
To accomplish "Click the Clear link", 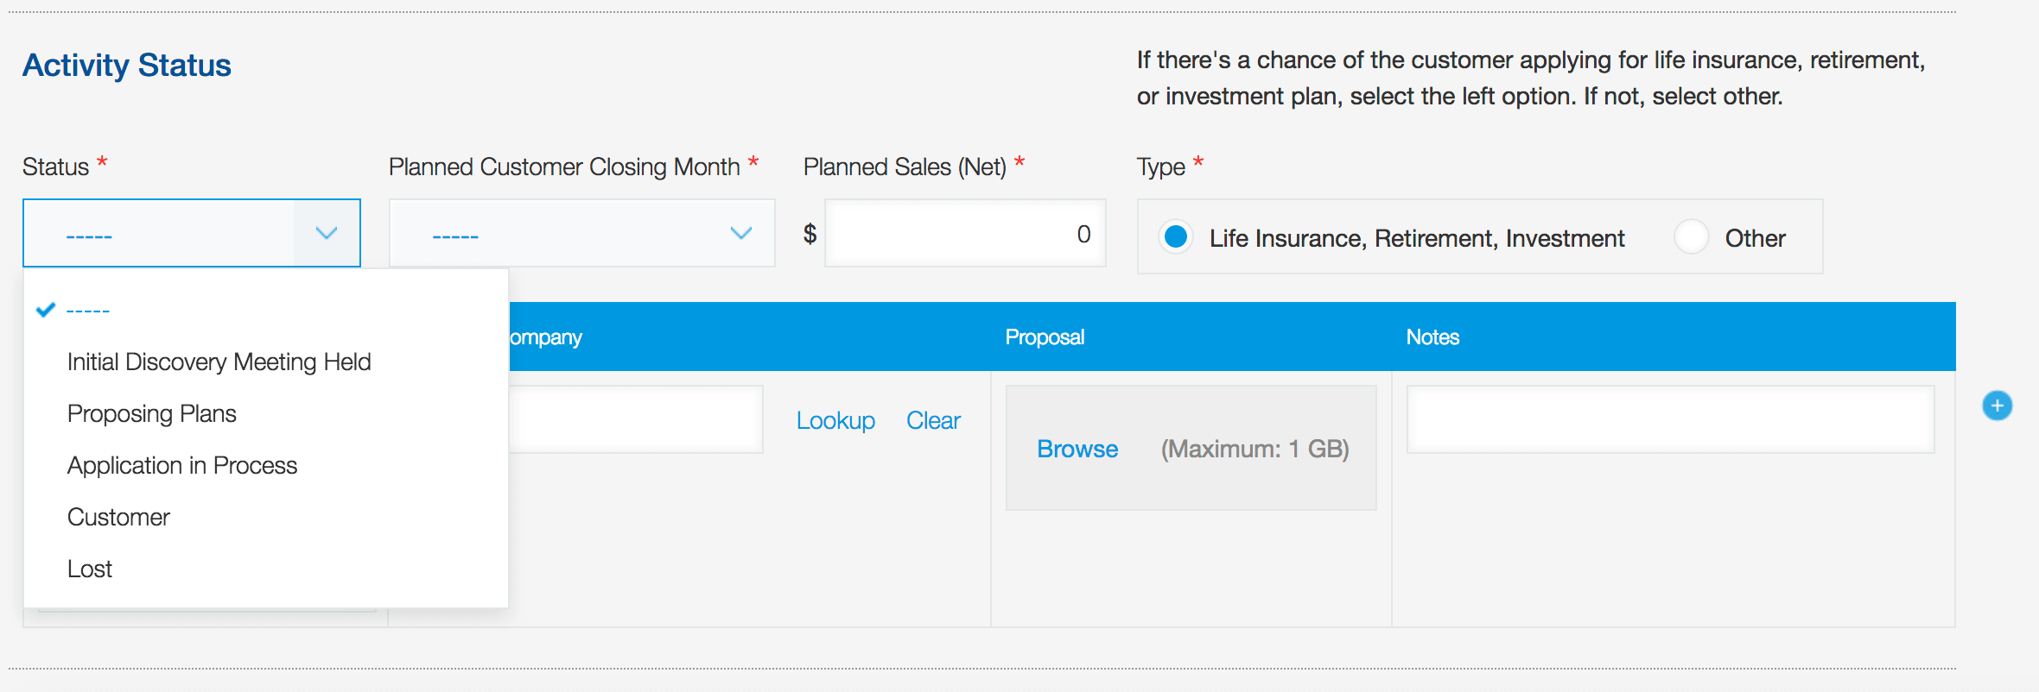I will [933, 420].
